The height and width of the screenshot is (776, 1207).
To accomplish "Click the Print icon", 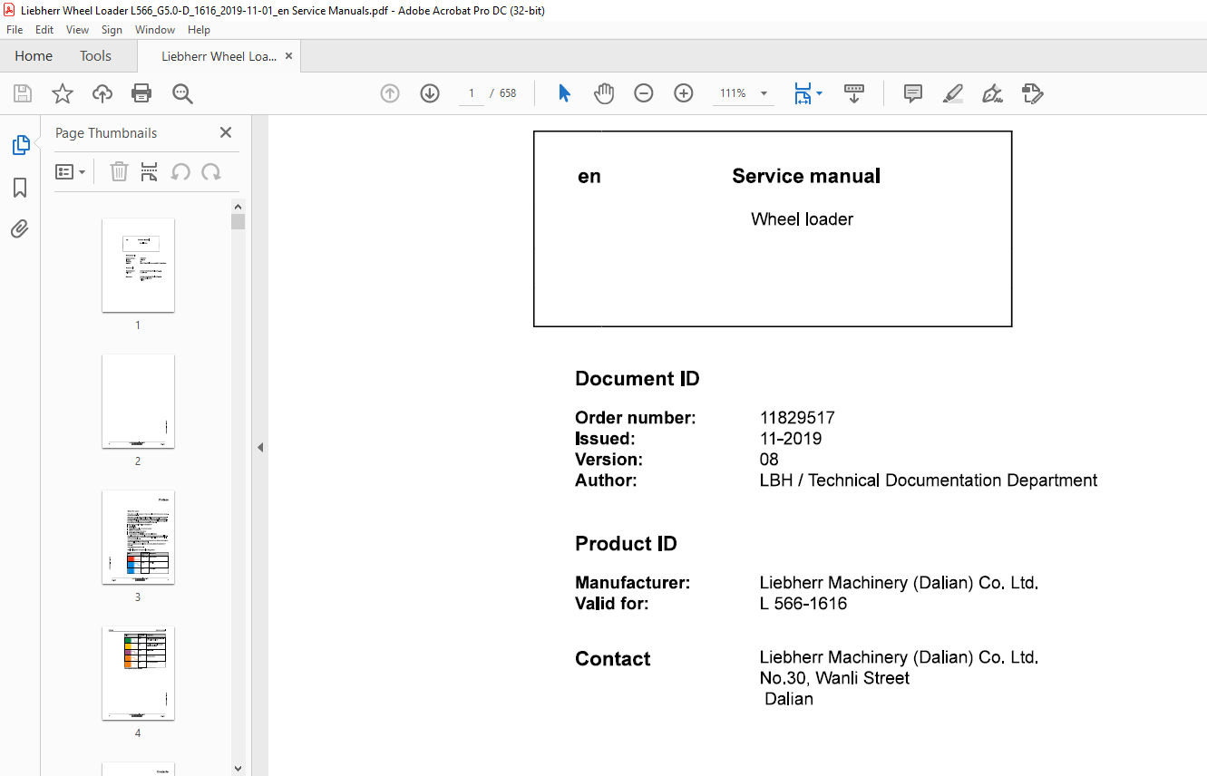I will [x=141, y=93].
